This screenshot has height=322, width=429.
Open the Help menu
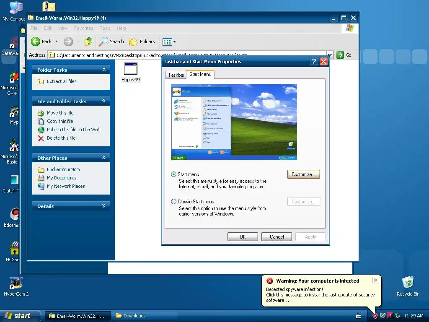(x=121, y=28)
